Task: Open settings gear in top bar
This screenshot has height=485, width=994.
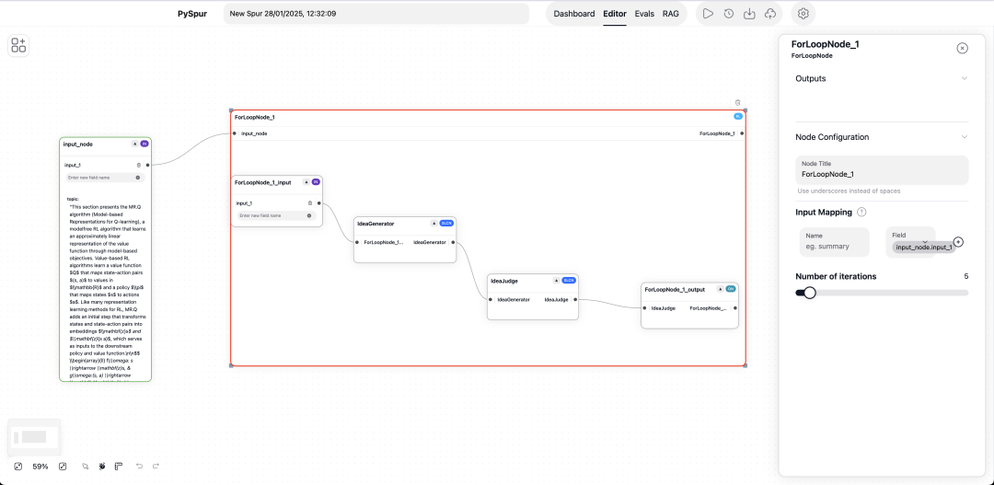Action: 803,14
